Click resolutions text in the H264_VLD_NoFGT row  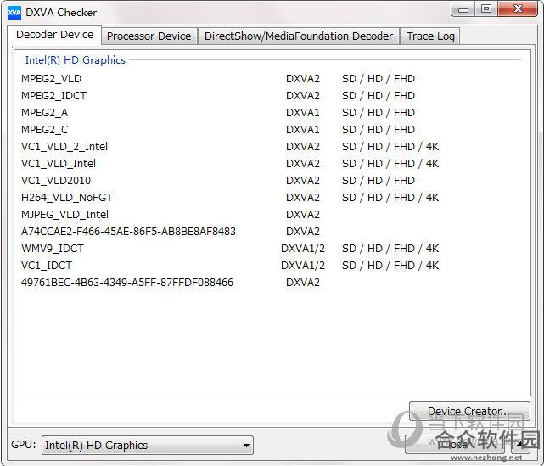(x=390, y=198)
